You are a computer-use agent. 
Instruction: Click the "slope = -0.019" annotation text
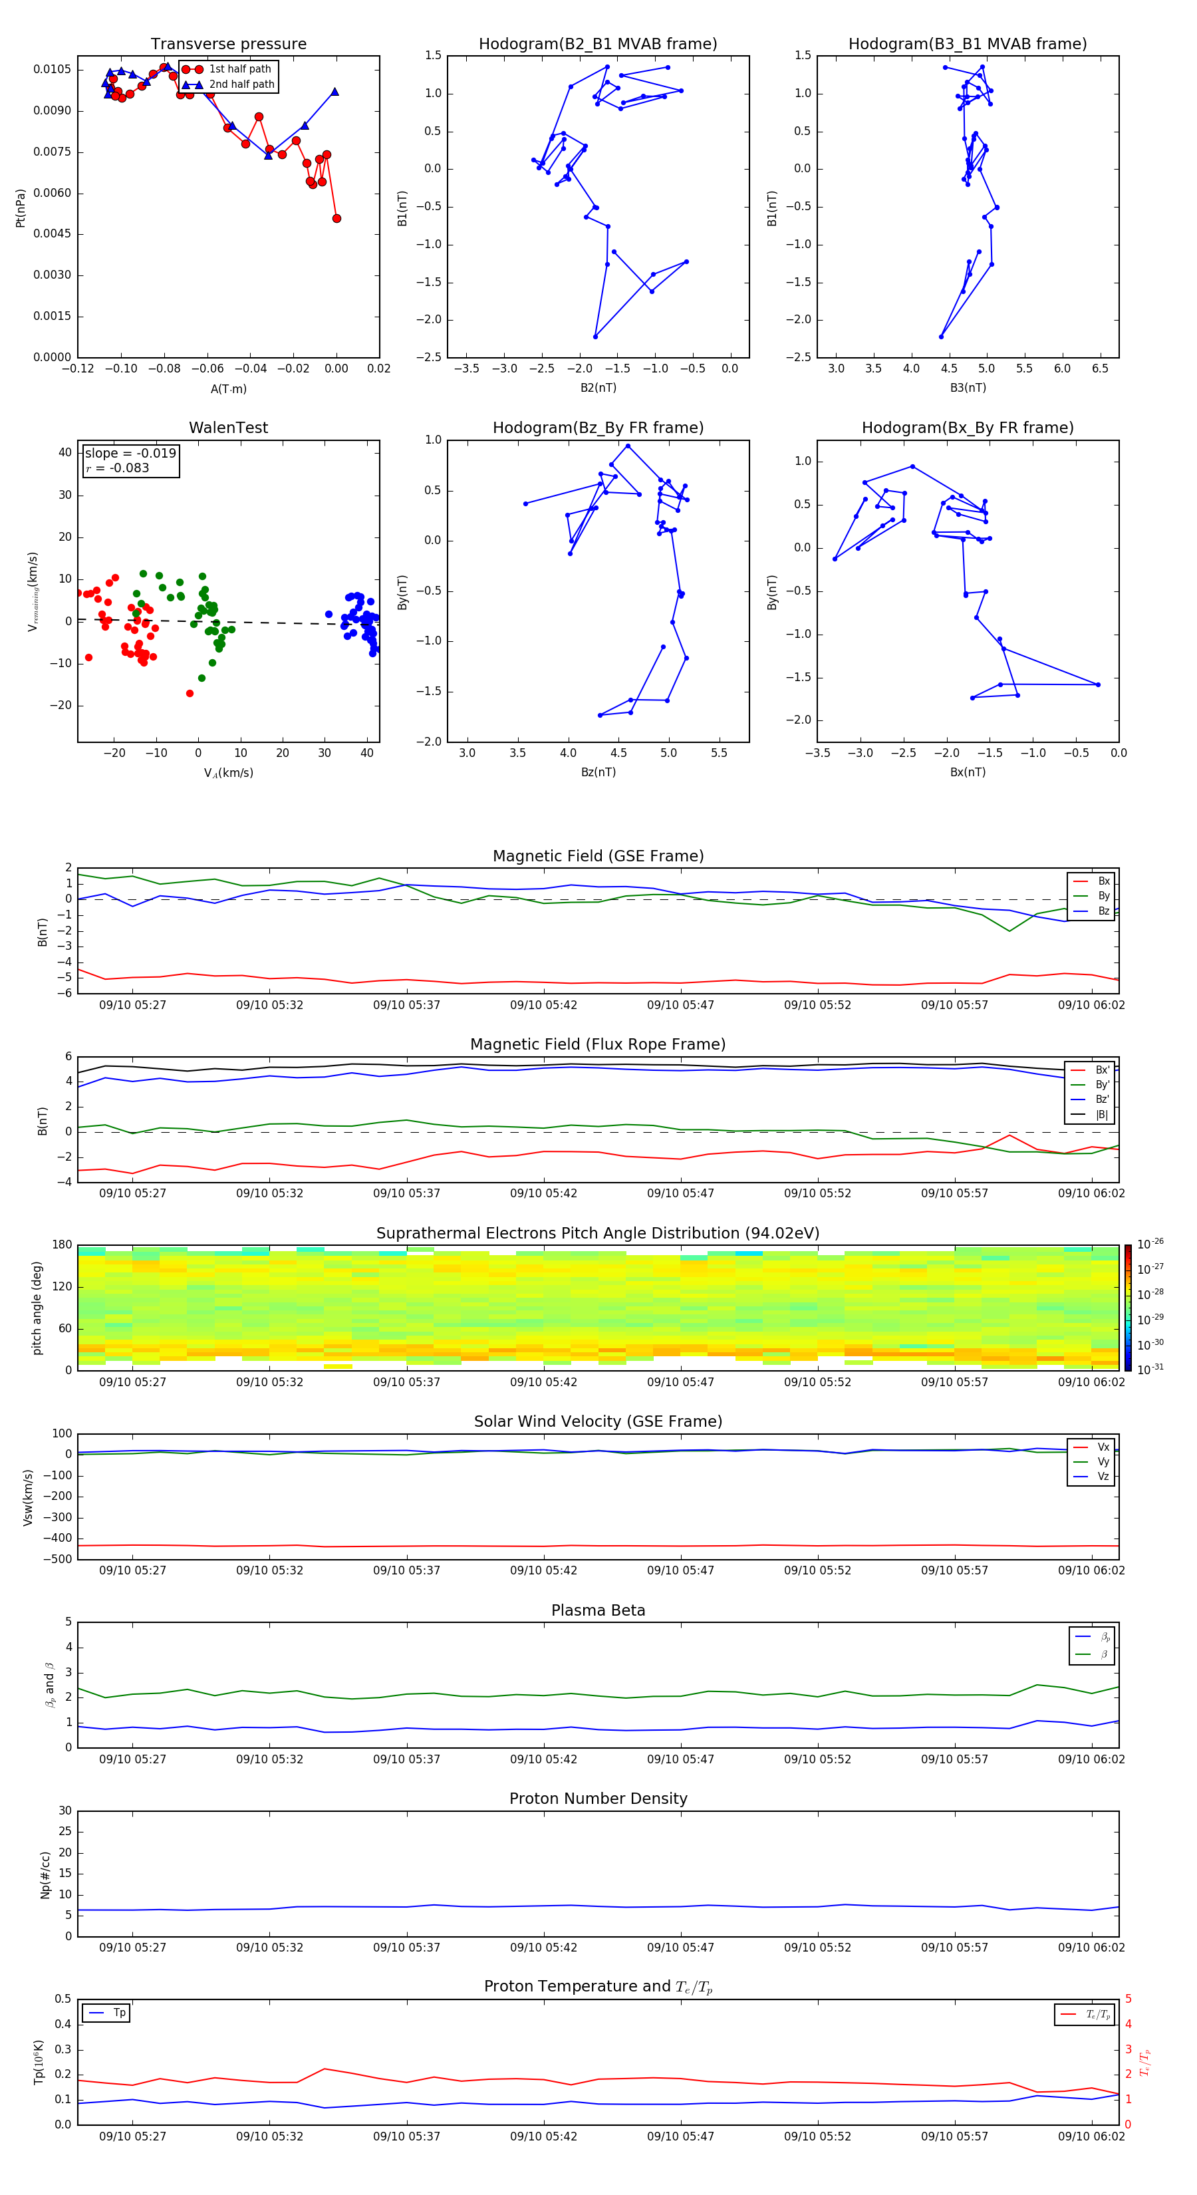tap(130, 454)
